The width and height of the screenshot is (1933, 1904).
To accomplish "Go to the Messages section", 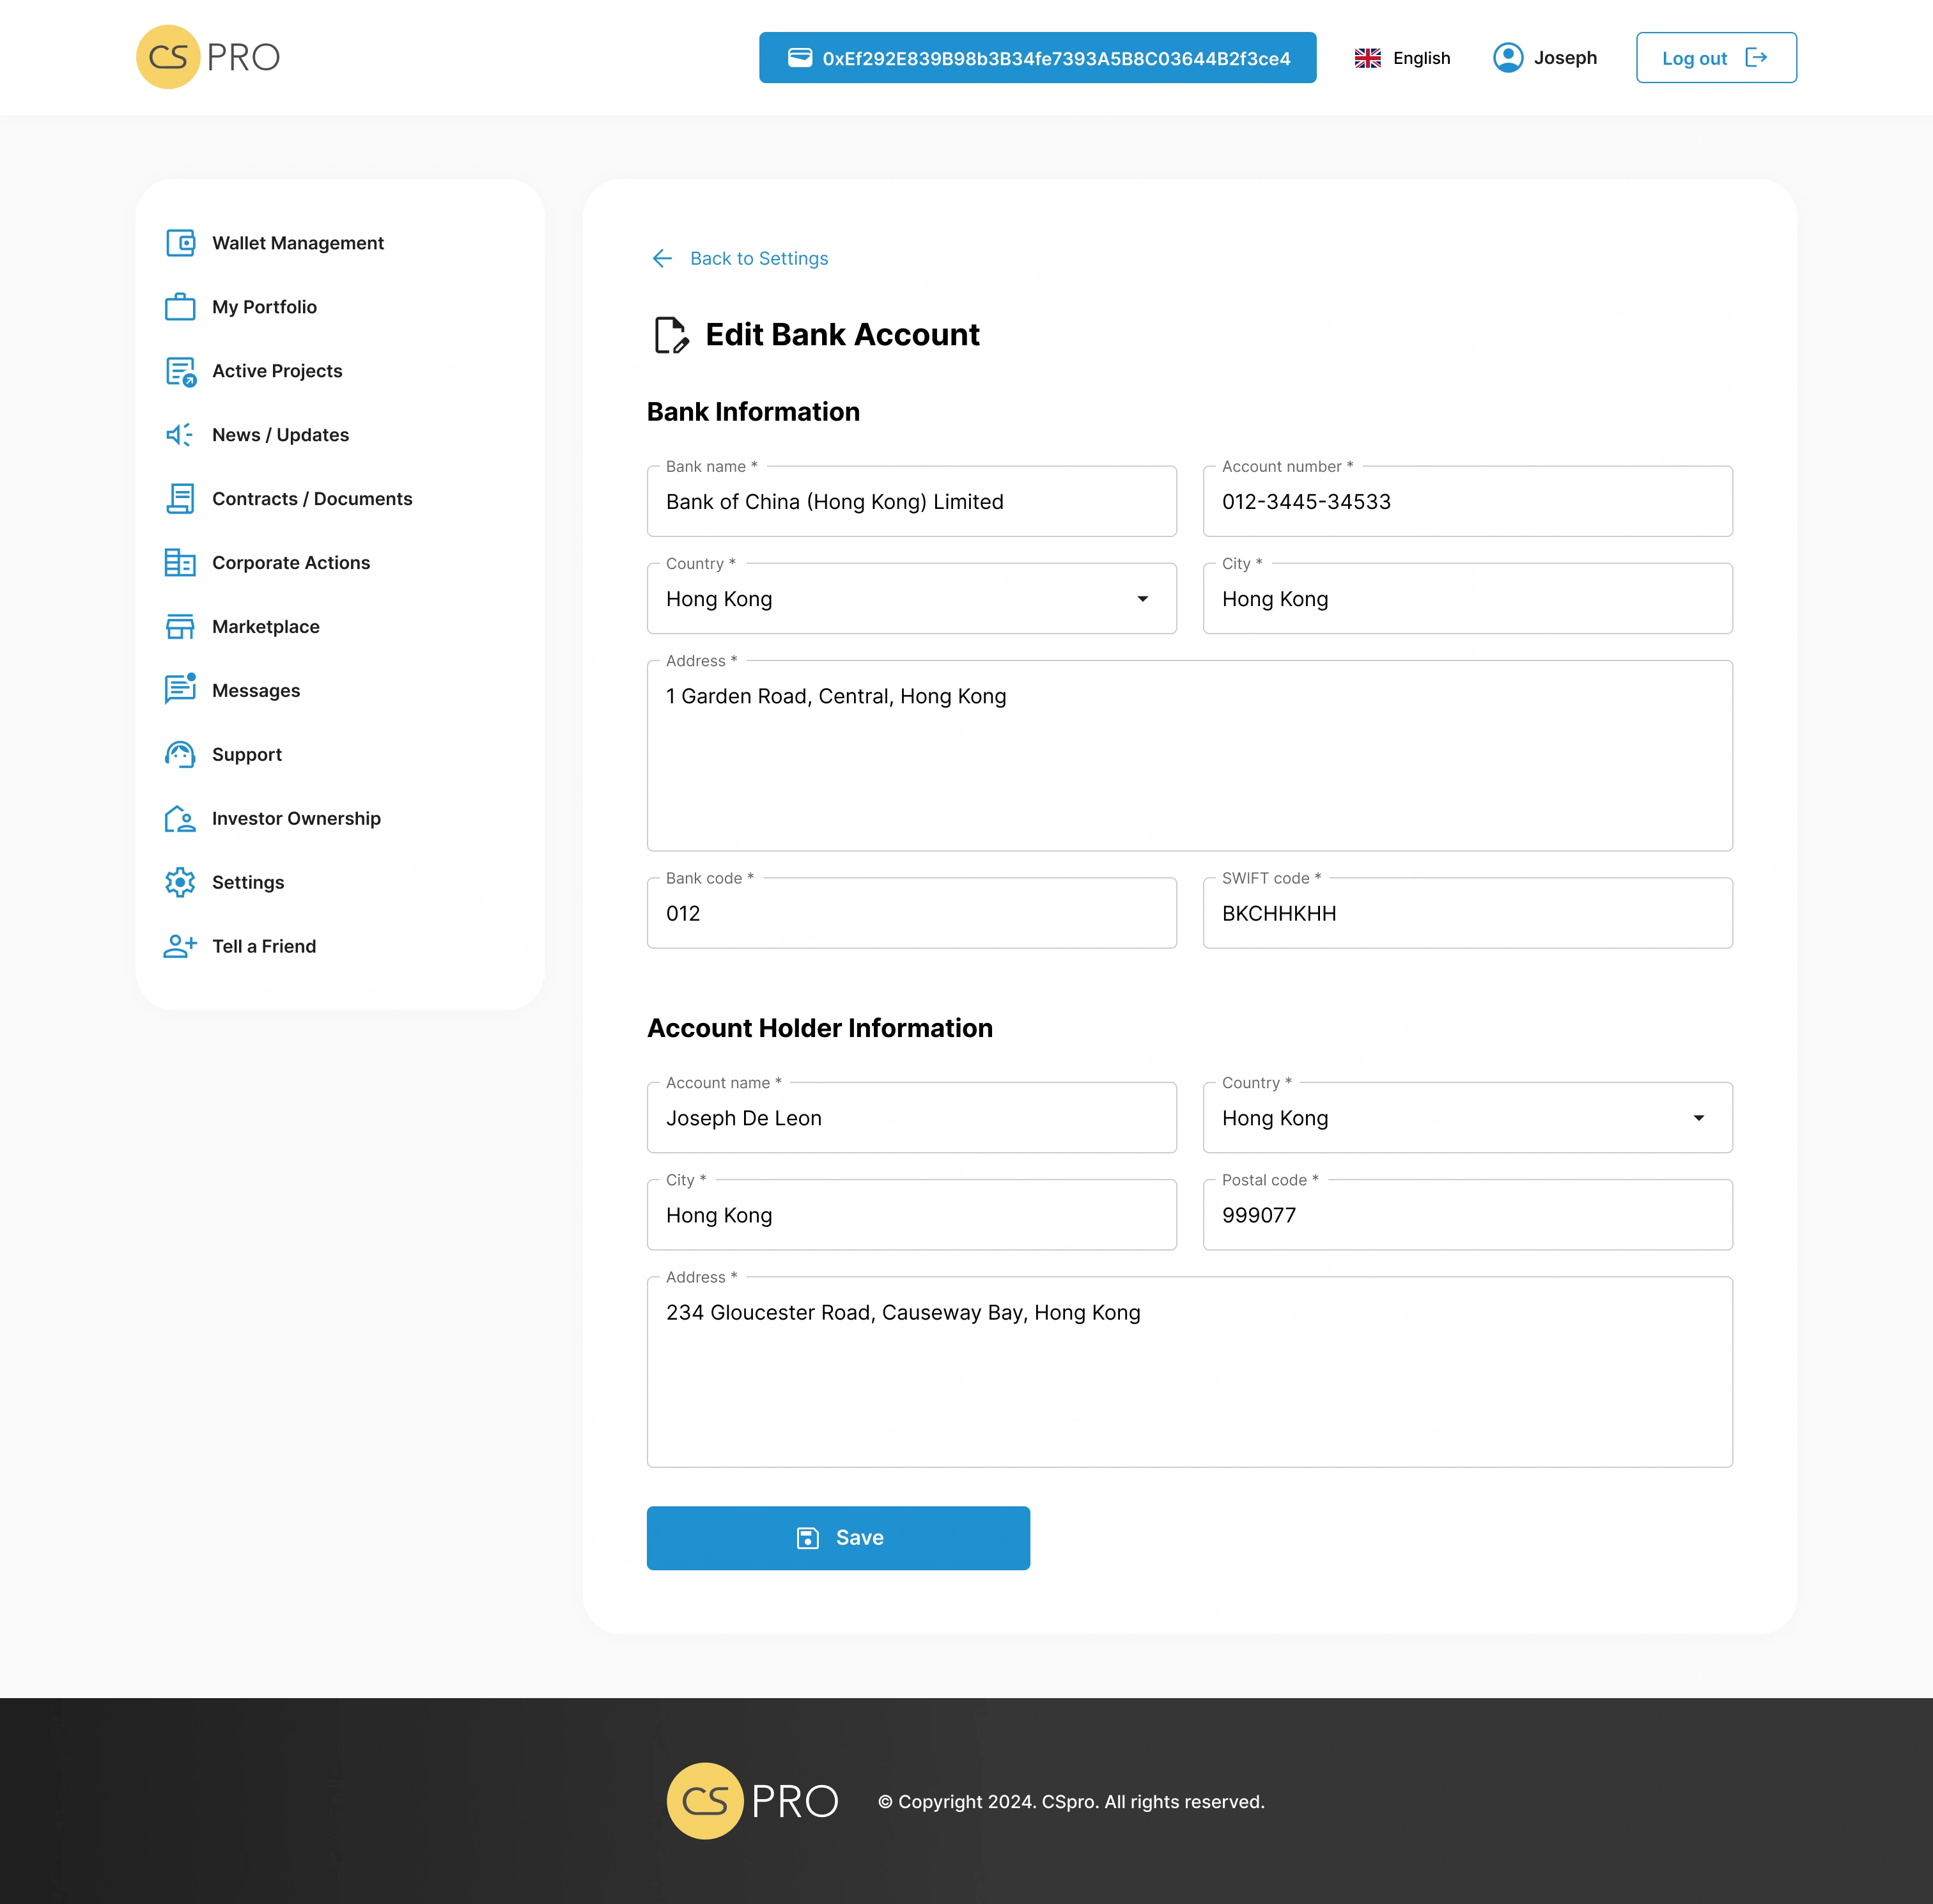I will tap(255, 691).
